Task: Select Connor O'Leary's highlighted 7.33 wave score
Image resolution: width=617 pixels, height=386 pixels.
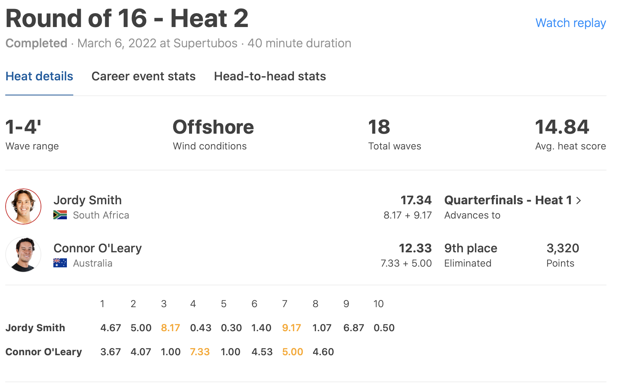Action: (x=200, y=352)
